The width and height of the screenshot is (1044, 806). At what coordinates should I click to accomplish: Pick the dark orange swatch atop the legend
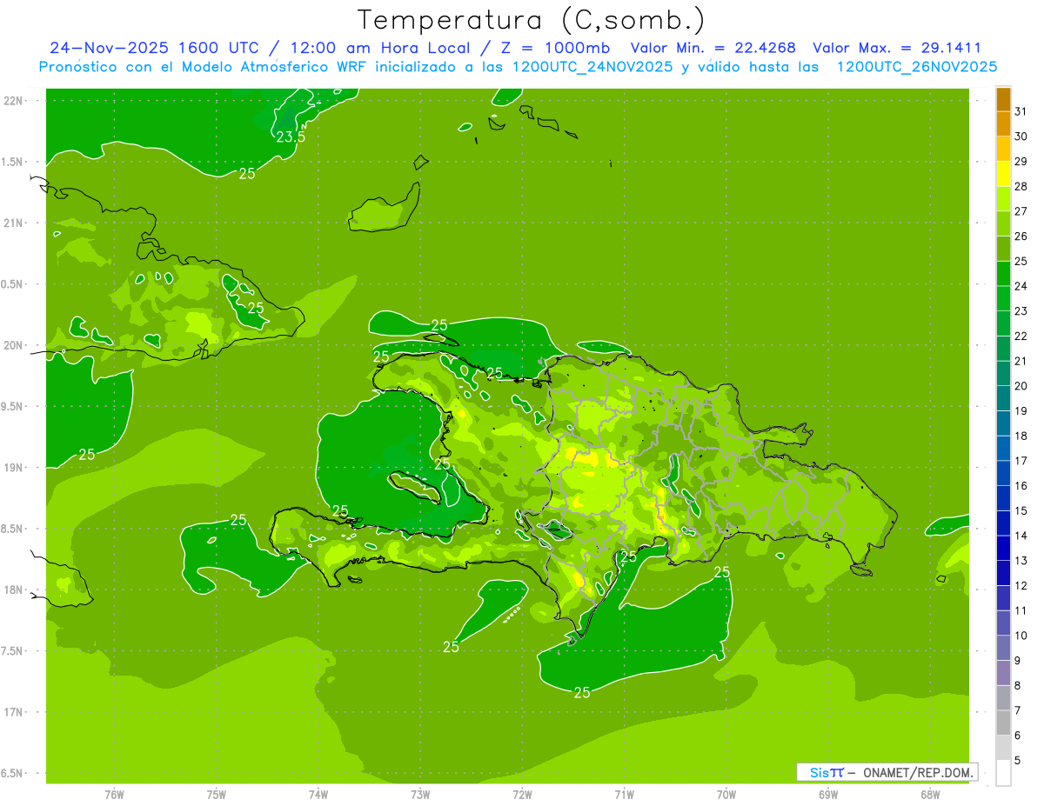click(1003, 99)
